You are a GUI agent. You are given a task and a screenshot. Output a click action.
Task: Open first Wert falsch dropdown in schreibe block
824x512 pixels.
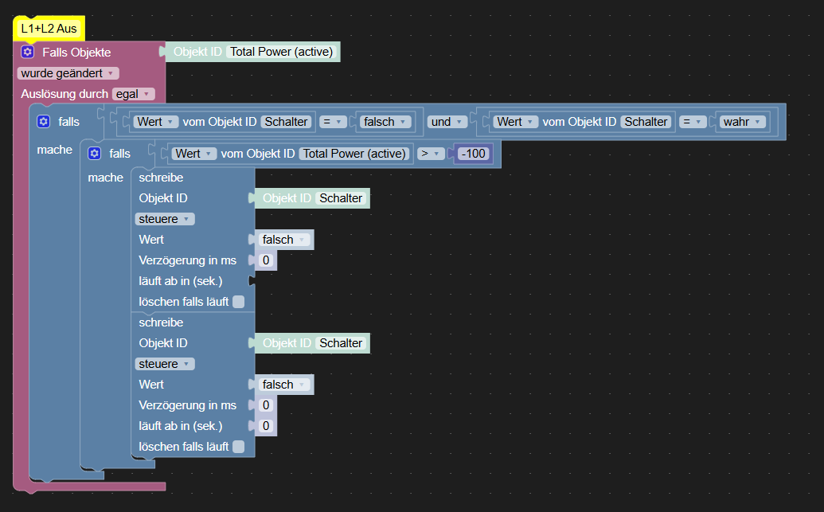283,240
